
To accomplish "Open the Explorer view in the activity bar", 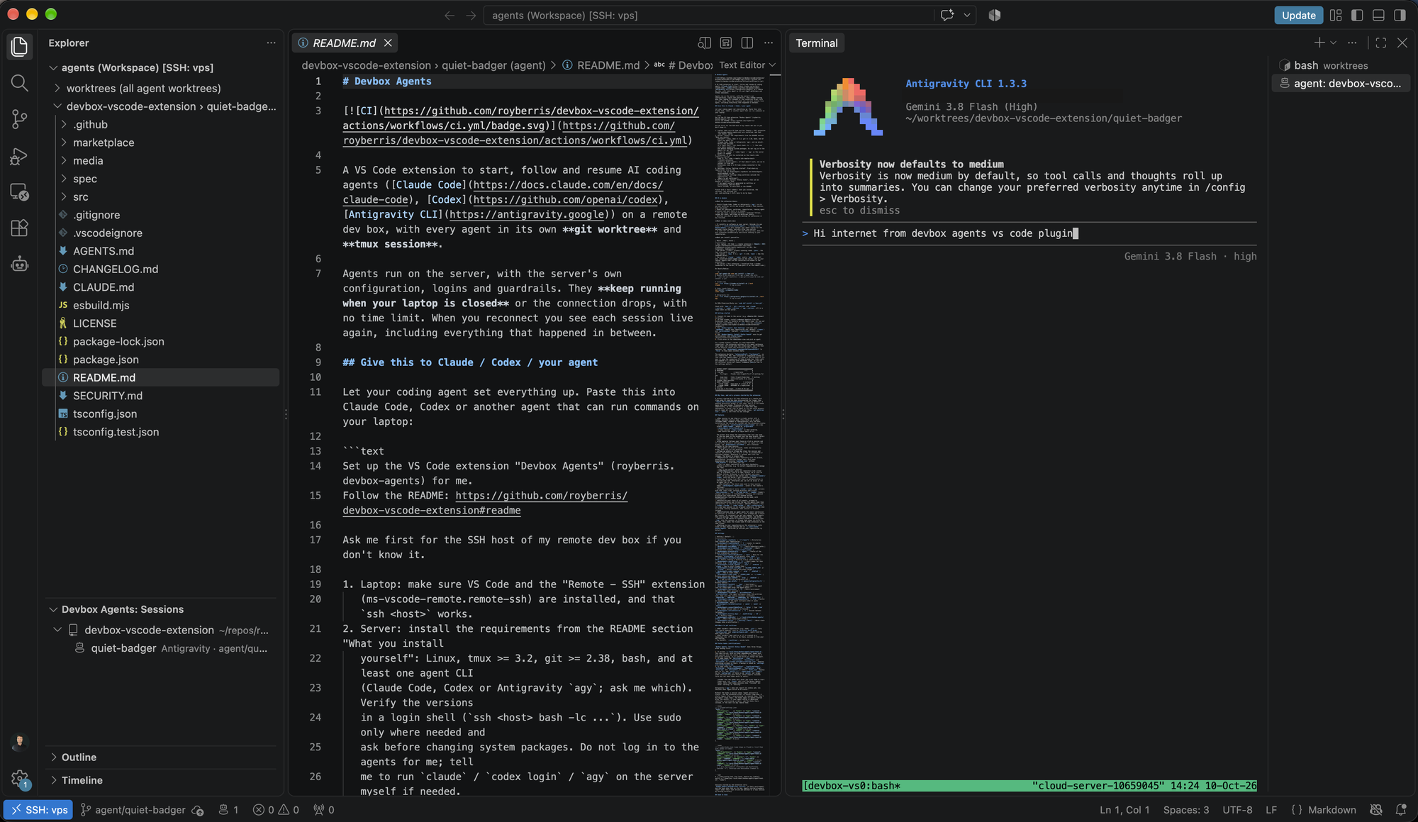I will pyautogui.click(x=19, y=47).
